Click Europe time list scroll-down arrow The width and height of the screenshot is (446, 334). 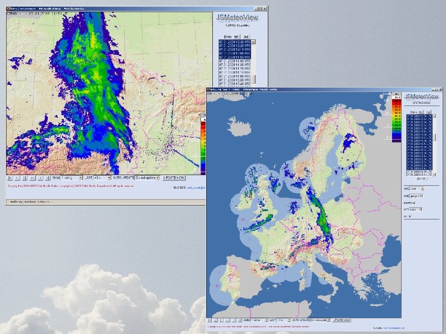(x=434, y=175)
